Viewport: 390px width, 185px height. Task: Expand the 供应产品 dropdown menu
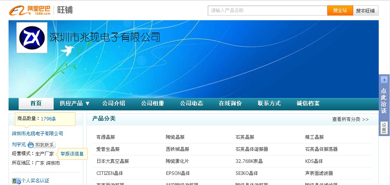[x=75, y=103]
